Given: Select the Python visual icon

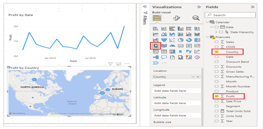Looking at the screenshot, I should 189,52.
